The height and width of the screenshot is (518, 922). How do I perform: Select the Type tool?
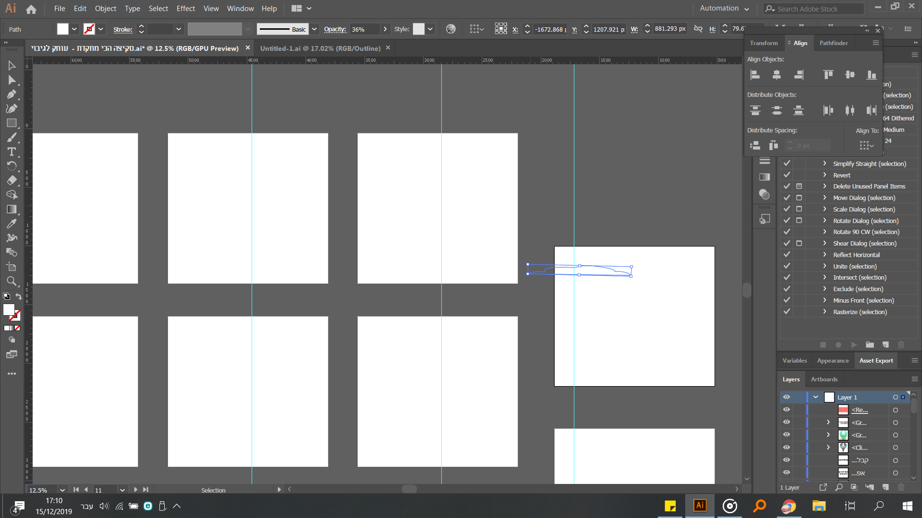point(12,152)
